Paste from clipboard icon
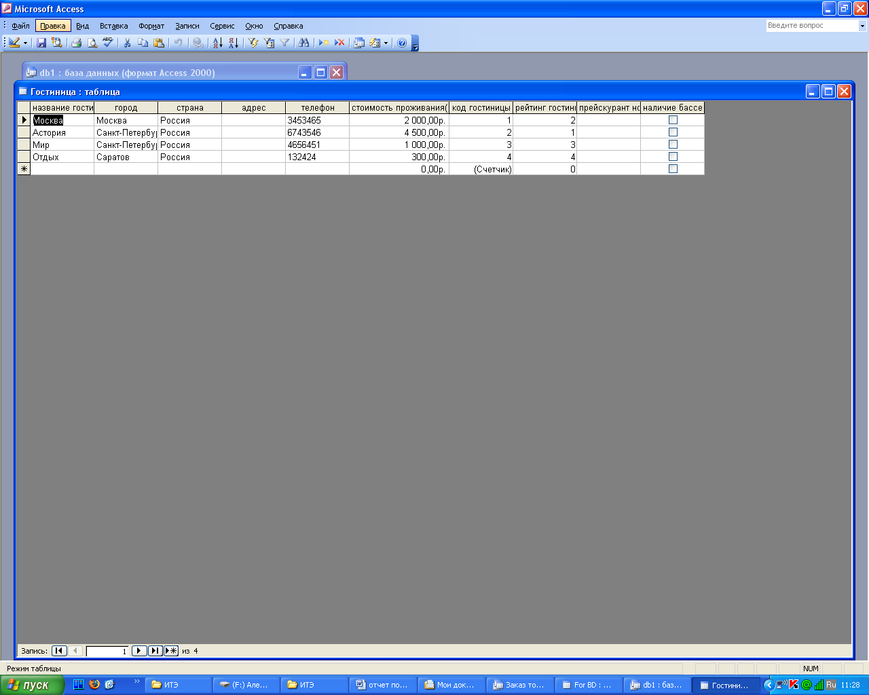This screenshot has width=869, height=695. click(x=159, y=43)
